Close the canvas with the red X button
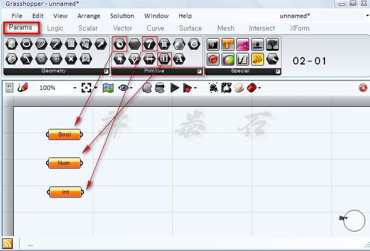The height and width of the screenshot is (251, 370). click(x=363, y=88)
